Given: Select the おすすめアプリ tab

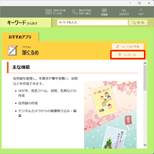Looking at the screenshot, I should pos(20,37).
